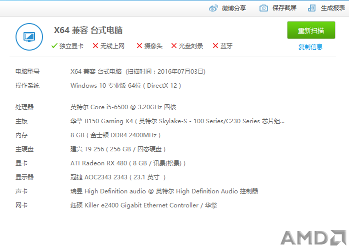Click the green check next to 独立显卡
349x248 pixels.
pos(54,46)
